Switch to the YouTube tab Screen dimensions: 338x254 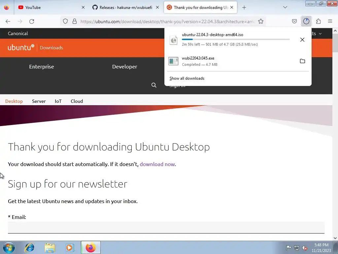[51, 8]
